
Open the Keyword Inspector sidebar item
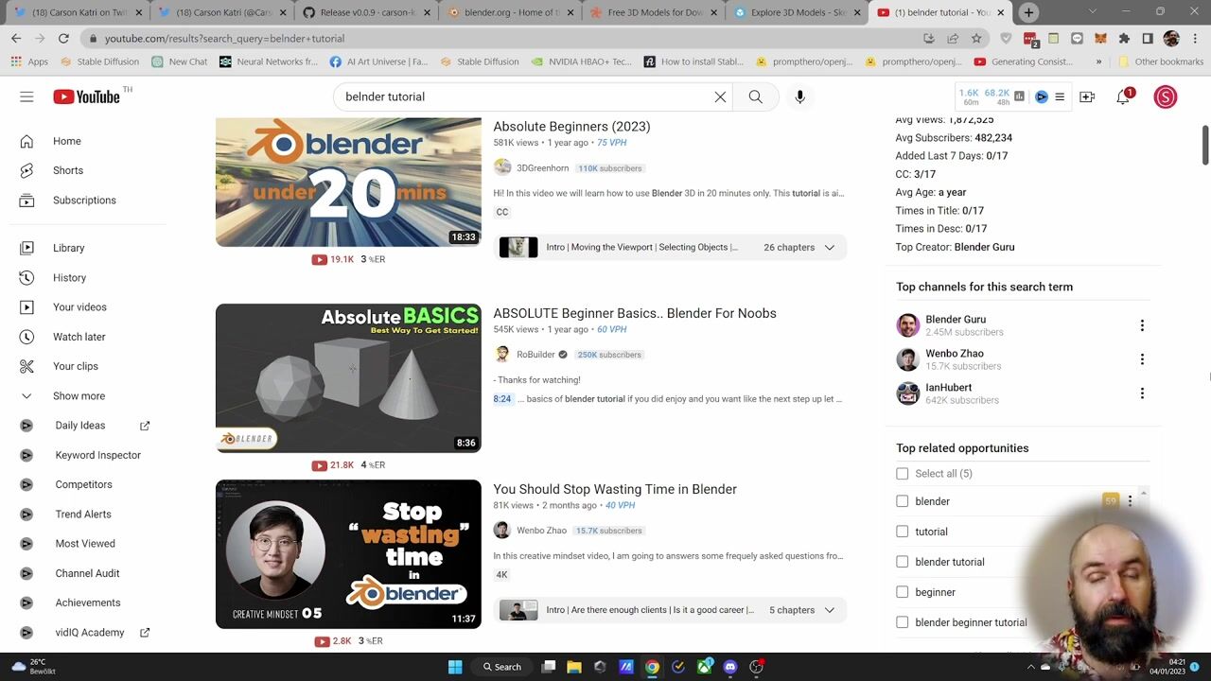click(x=97, y=455)
